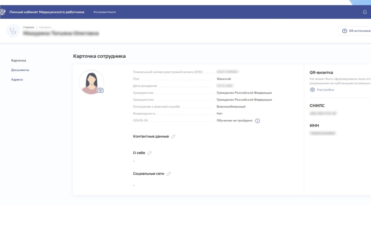Image resolution: width=371 pixels, height=225 pixels.
Task: Click pencil icon next to О себе
Action: (x=150, y=153)
